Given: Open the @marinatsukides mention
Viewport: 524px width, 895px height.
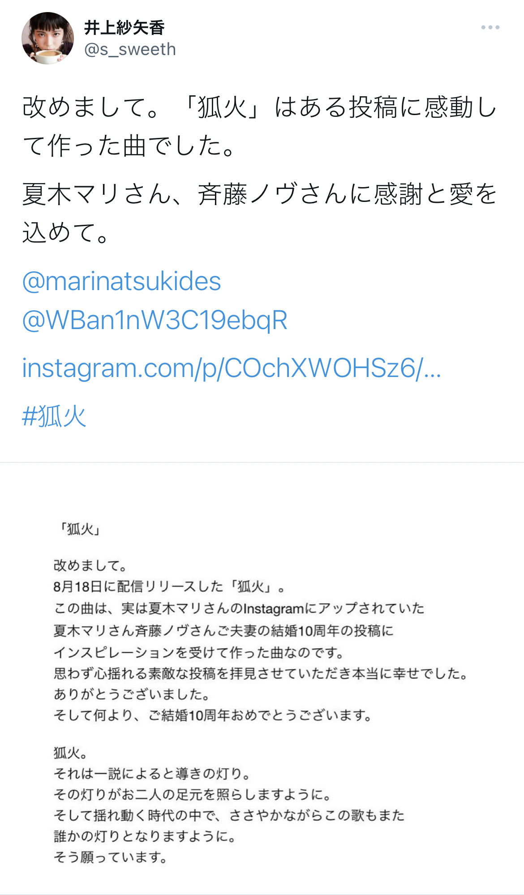Looking at the screenshot, I should pyautogui.click(x=121, y=281).
